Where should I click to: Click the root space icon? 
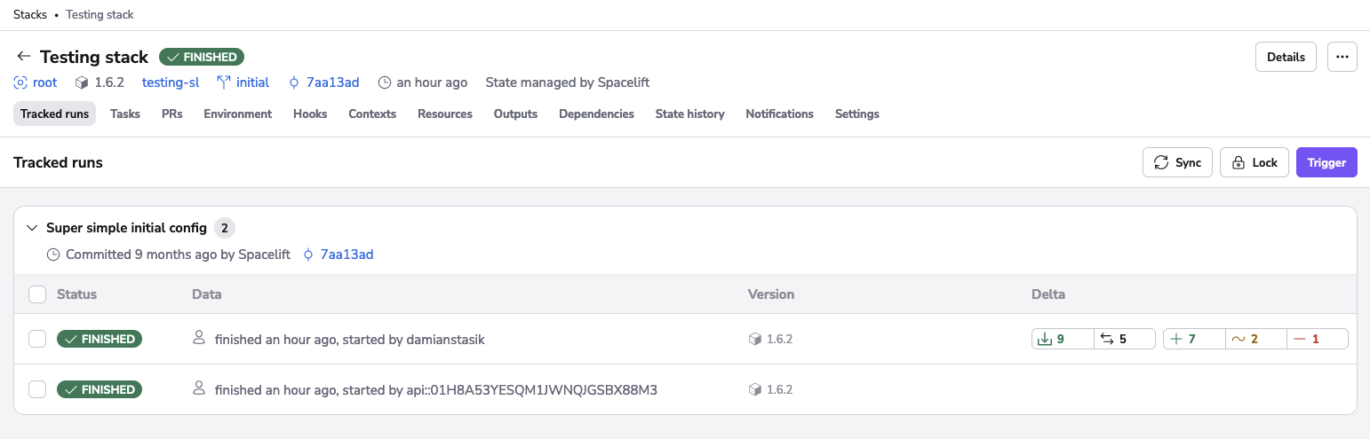coord(20,82)
